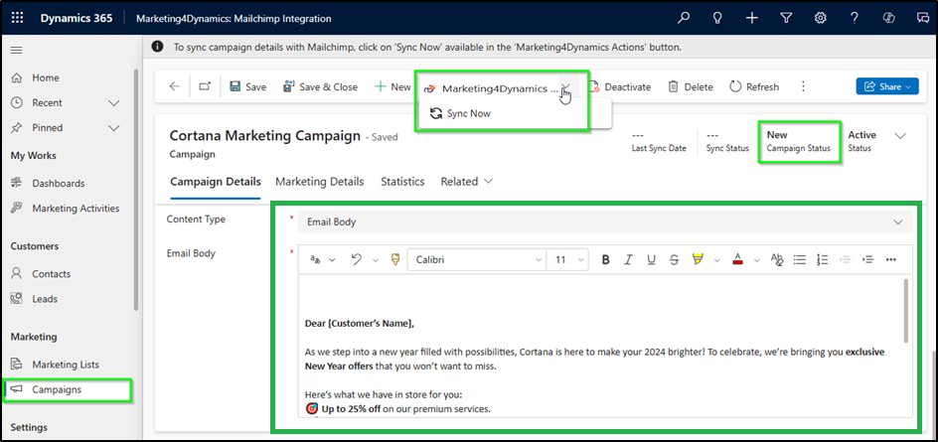The image size is (938, 442).
Task: Click the Save button
Action: point(248,86)
